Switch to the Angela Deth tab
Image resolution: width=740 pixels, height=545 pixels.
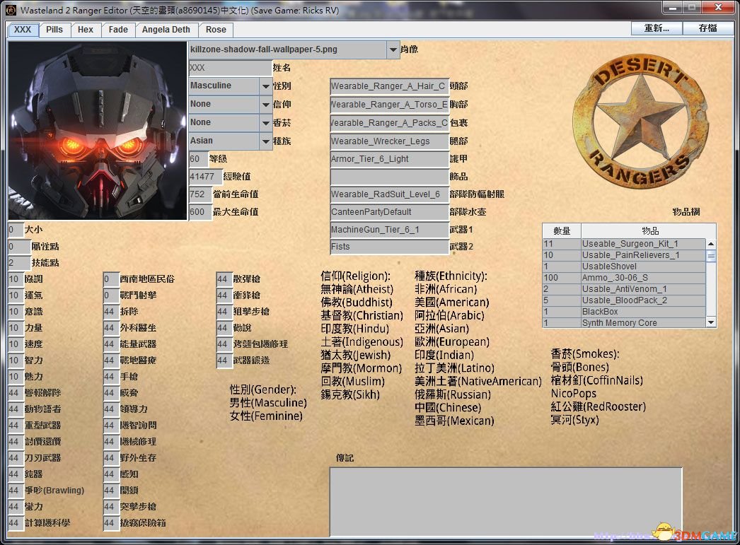pos(166,30)
